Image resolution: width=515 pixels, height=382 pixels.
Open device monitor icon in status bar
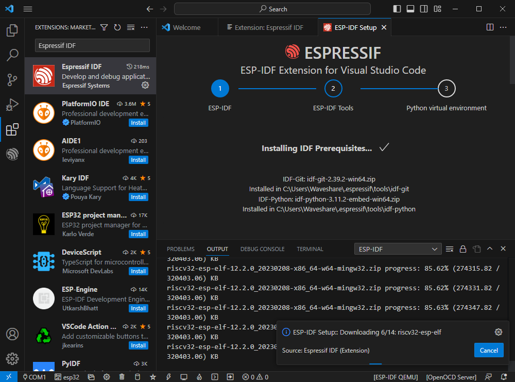(184, 377)
